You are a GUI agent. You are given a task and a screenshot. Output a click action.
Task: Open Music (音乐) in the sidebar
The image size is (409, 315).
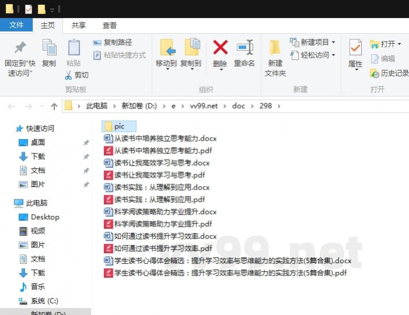click(32, 287)
